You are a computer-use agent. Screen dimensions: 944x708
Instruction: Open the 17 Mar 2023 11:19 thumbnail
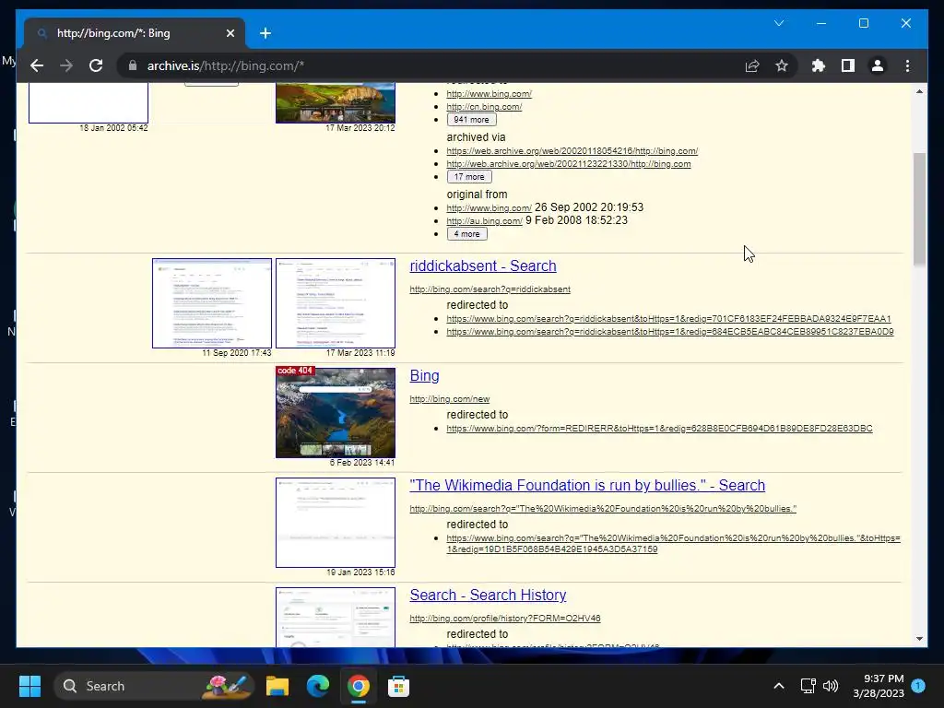tap(336, 303)
